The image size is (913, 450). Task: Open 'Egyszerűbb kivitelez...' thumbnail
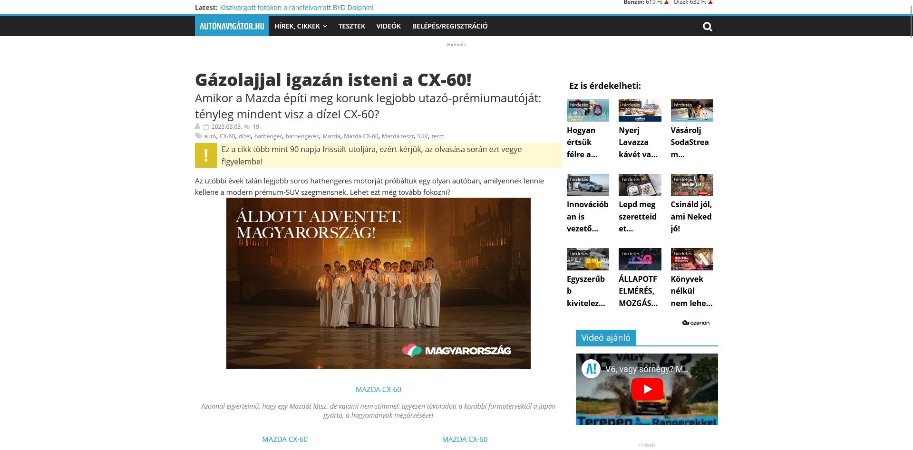pyautogui.click(x=588, y=259)
